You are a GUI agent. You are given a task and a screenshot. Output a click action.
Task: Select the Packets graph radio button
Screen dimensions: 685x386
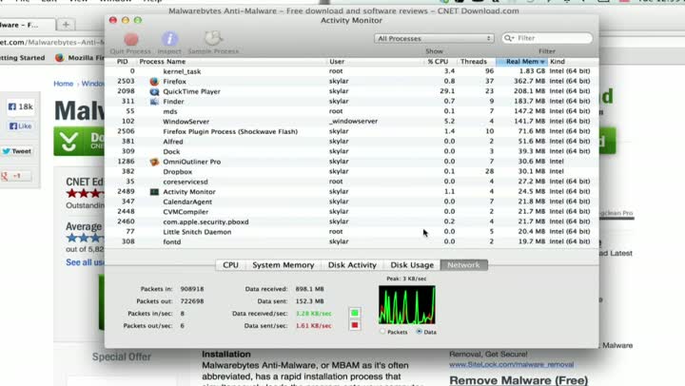[x=382, y=332]
